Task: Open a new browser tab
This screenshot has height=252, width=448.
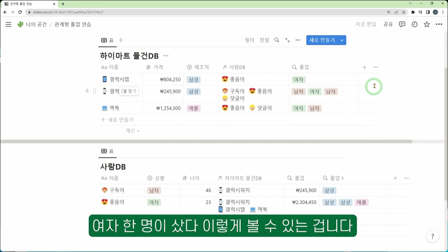Action: 63,4
